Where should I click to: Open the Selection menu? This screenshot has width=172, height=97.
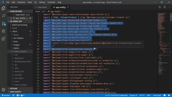pyautogui.click(x=21, y=2)
